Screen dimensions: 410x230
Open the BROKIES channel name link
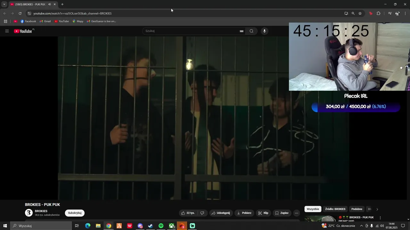click(41, 211)
